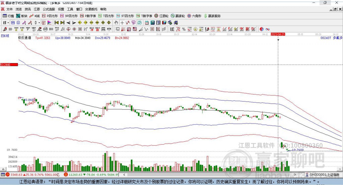
Task: Open the 交易委托 menu
Action: [x=91, y=9]
